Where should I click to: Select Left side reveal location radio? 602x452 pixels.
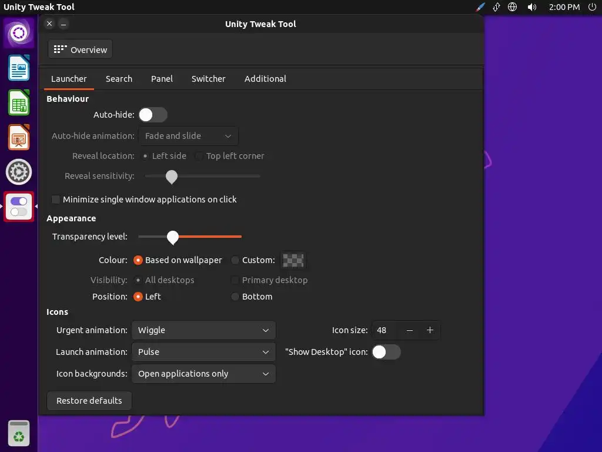click(145, 156)
